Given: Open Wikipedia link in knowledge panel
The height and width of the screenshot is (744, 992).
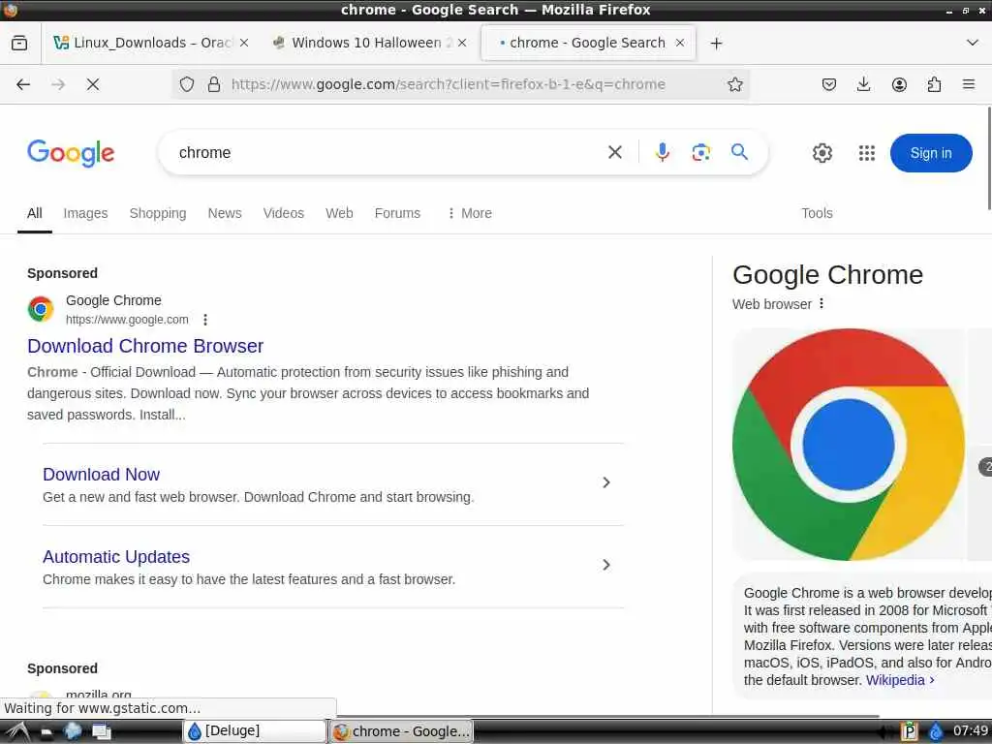Looking at the screenshot, I should coord(900,680).
